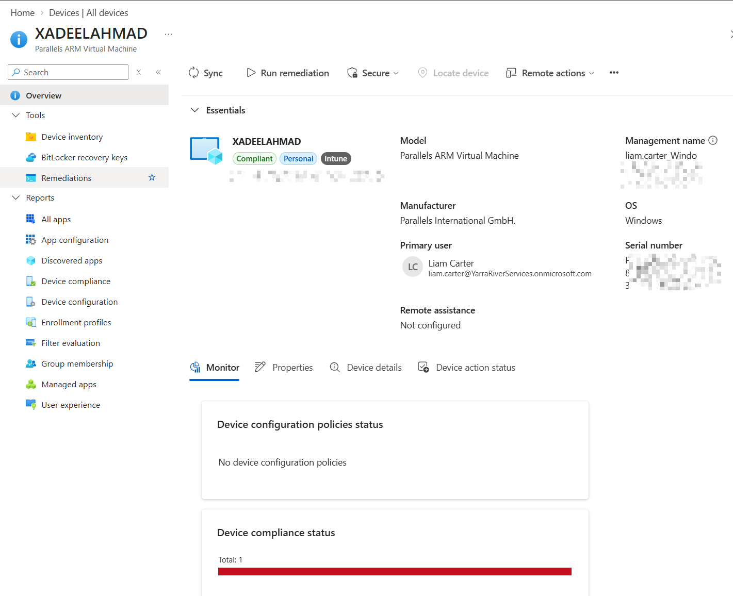
Task: Click the 'Windows' OS value
Action: tap(643, 221)
